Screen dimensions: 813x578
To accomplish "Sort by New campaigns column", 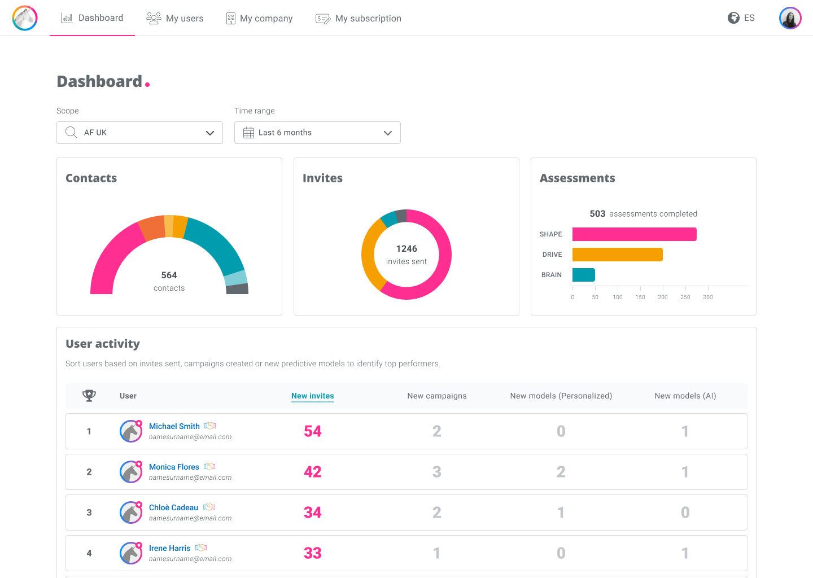I will pyautogui.click(x=437, y=396).
